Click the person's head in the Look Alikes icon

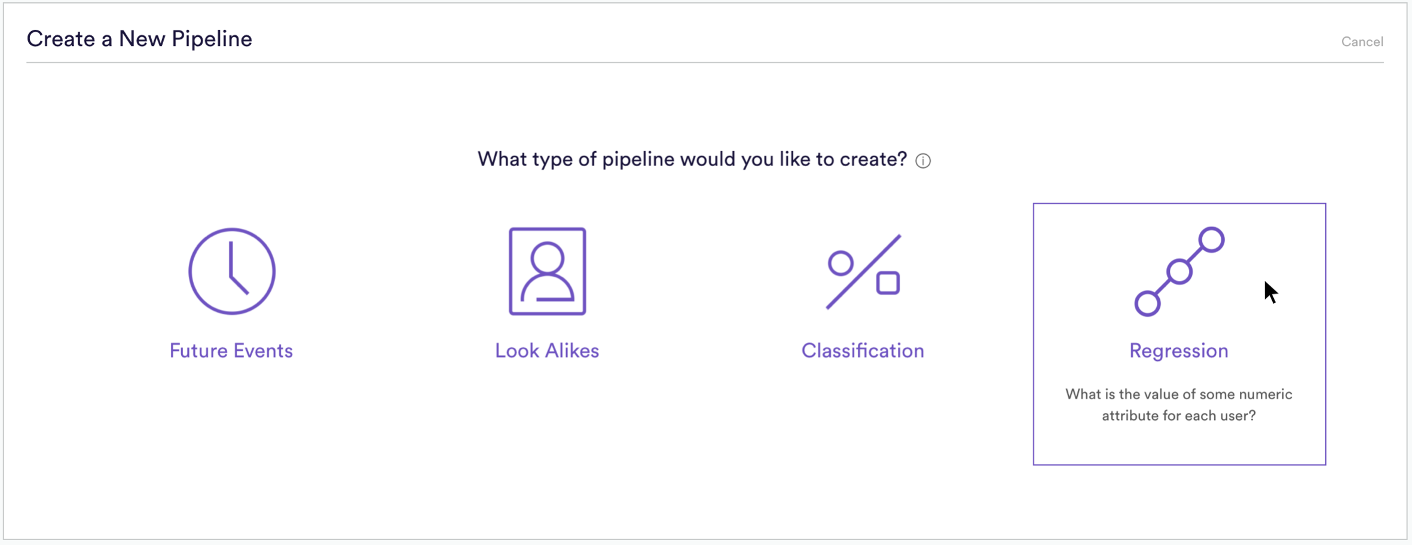click(547, 259)
